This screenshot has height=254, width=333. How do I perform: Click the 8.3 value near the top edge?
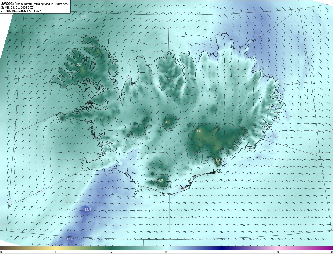pos(84,16)
